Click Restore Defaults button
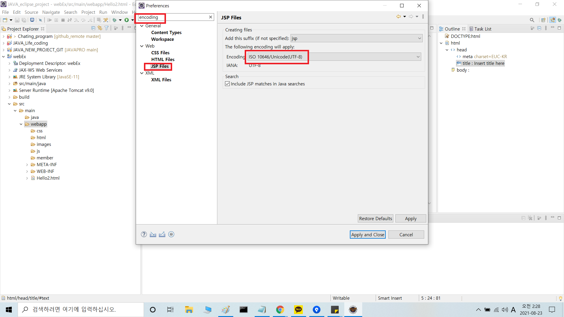This screenshot has width=564, height=317. (x=375, y=218)
